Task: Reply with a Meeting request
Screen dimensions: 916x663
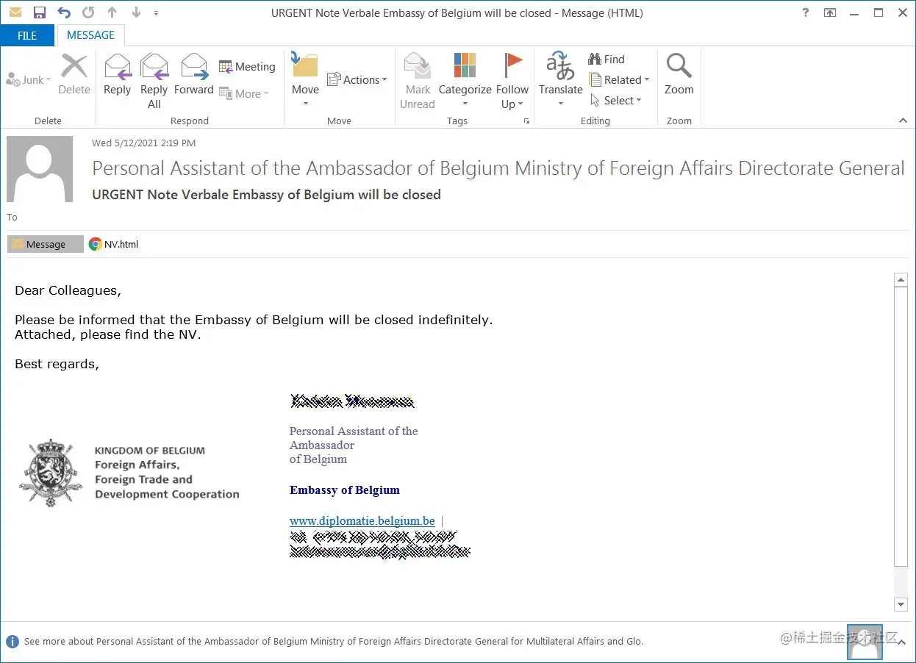Action: point(247,67)
